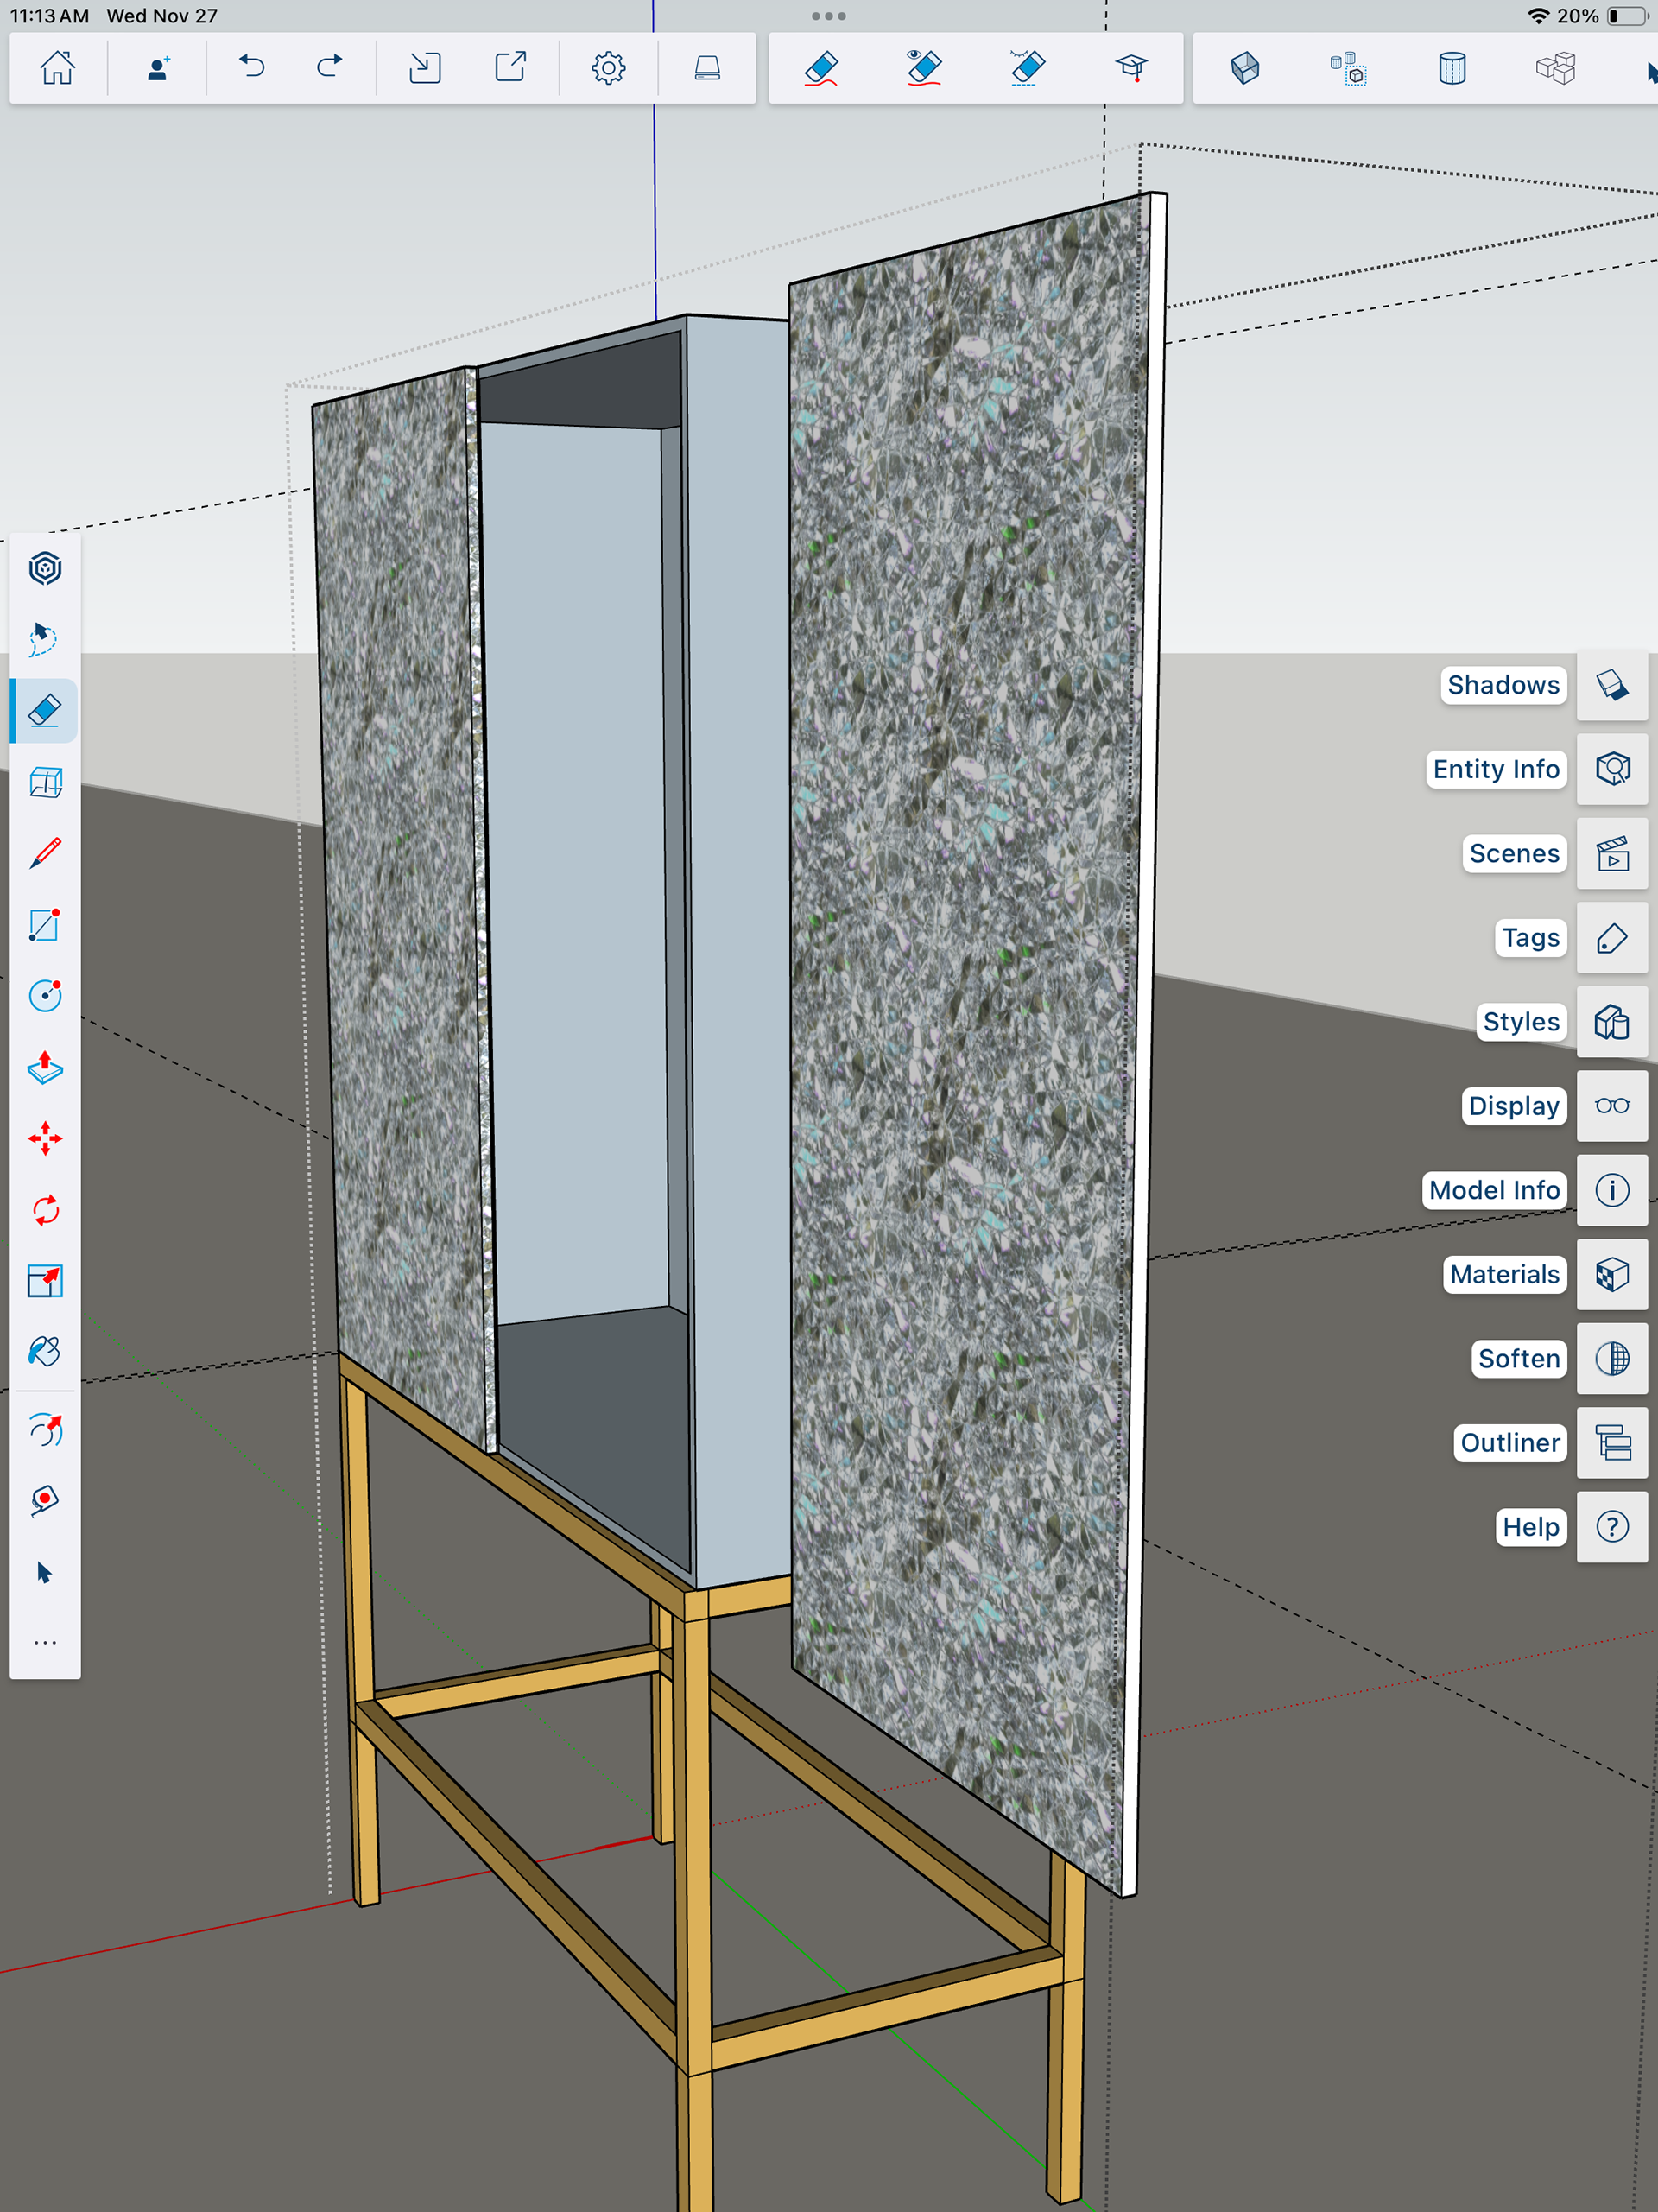Click the Help label

[1530, 1527]
